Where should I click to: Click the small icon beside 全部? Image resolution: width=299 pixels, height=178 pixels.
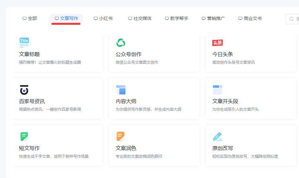24,18
